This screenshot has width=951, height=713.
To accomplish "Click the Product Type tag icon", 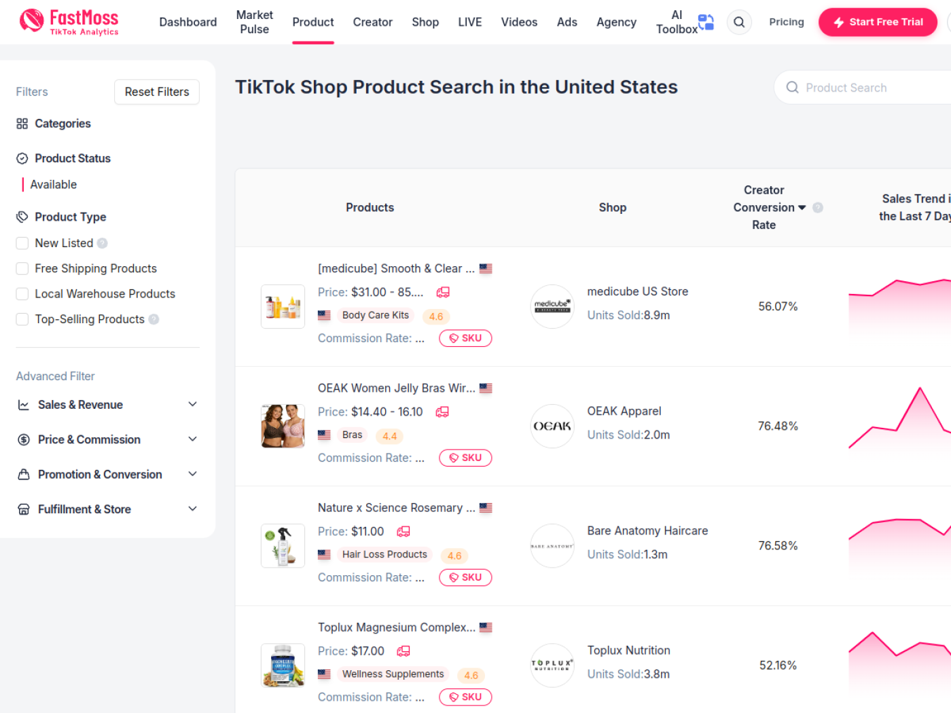I will pos(22,217).
